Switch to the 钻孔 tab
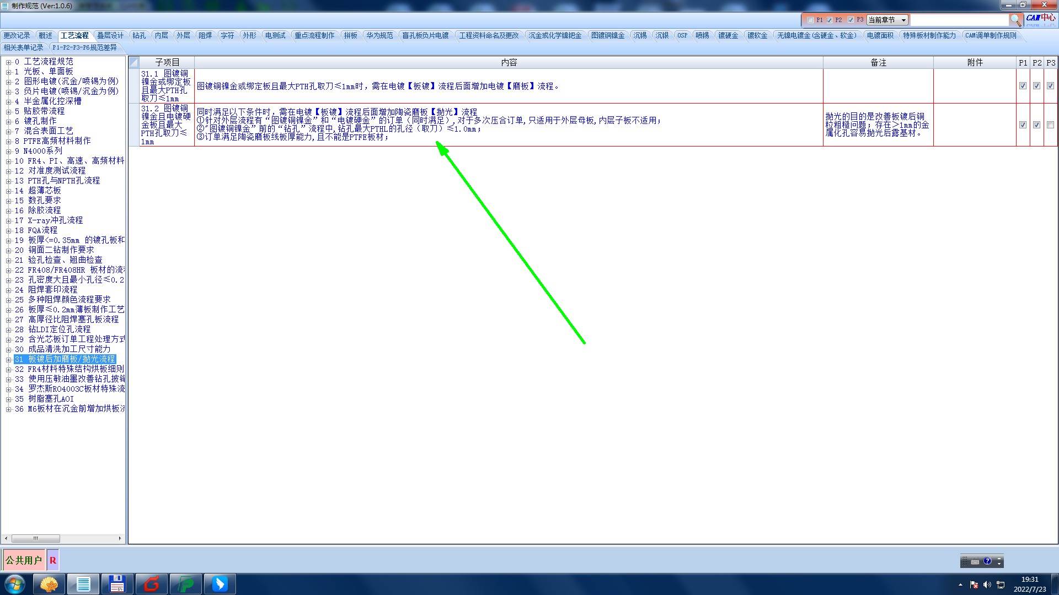 coord(139,35)
